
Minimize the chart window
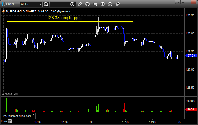[x=183, y=2]
